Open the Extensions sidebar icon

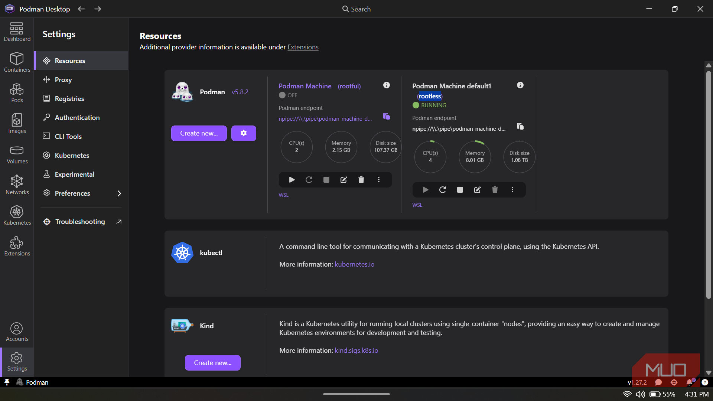point(17,247)
